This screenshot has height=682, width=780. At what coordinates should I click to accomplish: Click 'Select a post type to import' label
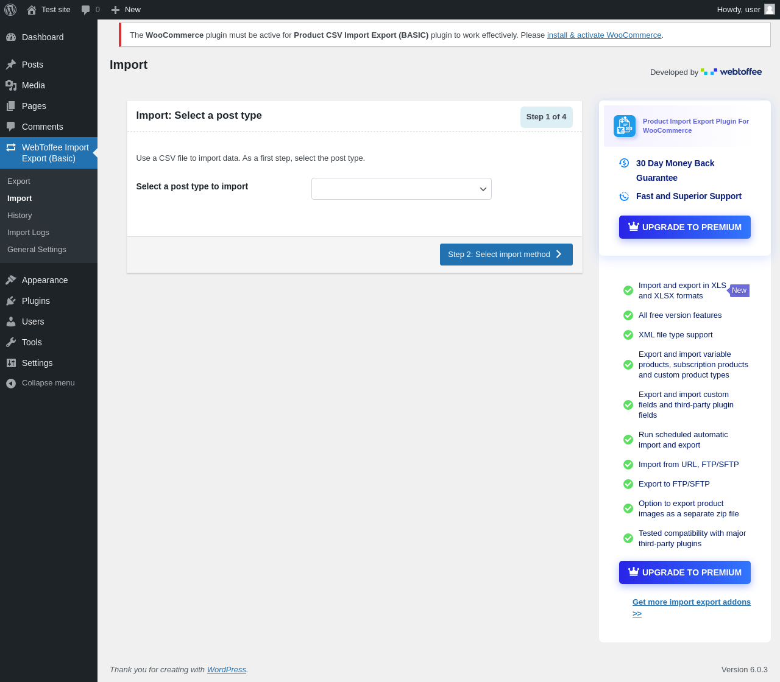pos(192,186)
